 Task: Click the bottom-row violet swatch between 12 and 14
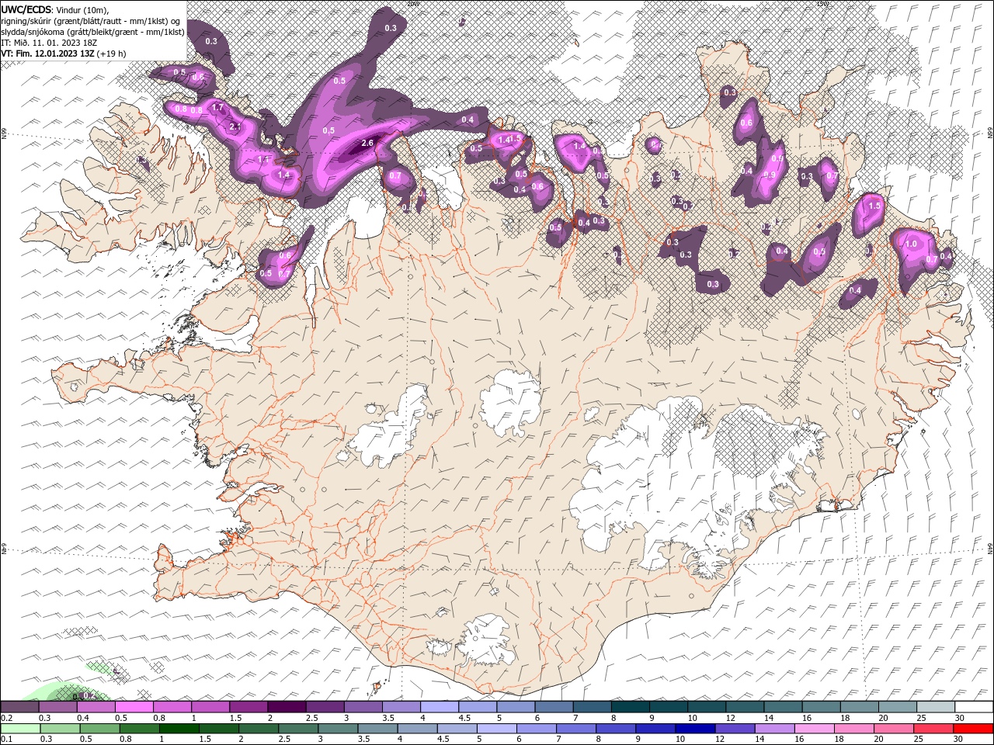(735, 729)
